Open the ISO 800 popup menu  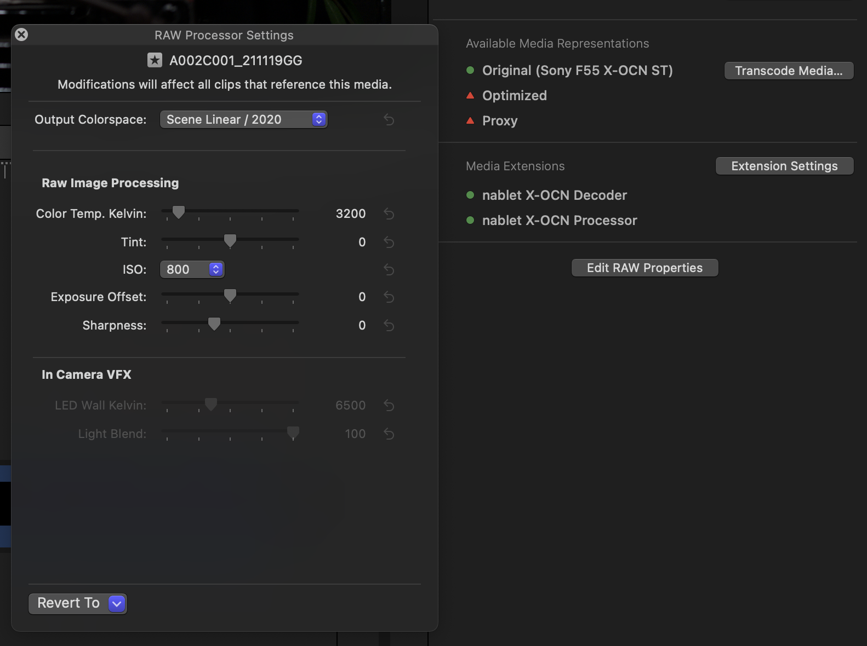pos(192,269)
